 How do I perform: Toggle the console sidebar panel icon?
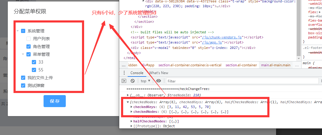click(x=124, y=81)
